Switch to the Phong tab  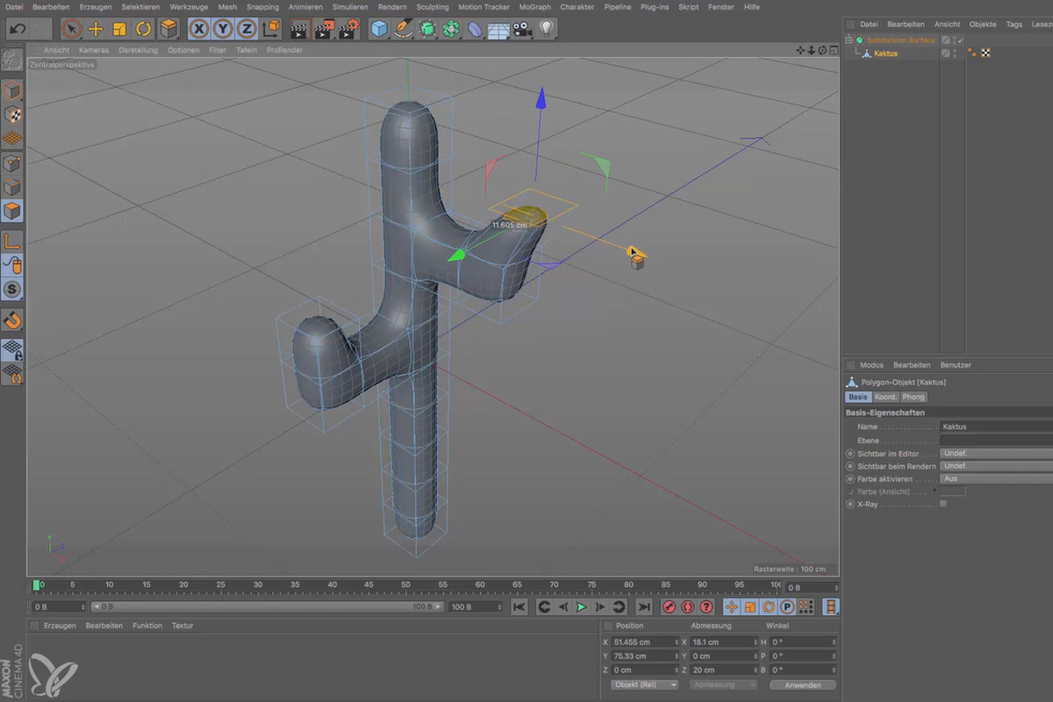[913, 397]
